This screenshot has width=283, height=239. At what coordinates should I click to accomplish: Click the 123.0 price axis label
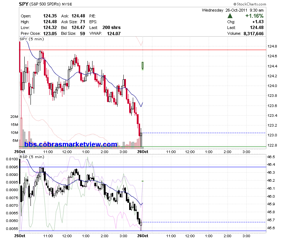point(272,135)
